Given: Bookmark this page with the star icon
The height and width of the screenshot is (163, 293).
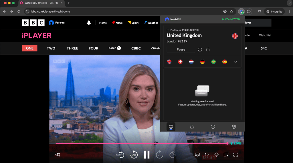Looking at the screenshot, I should 231,11.
